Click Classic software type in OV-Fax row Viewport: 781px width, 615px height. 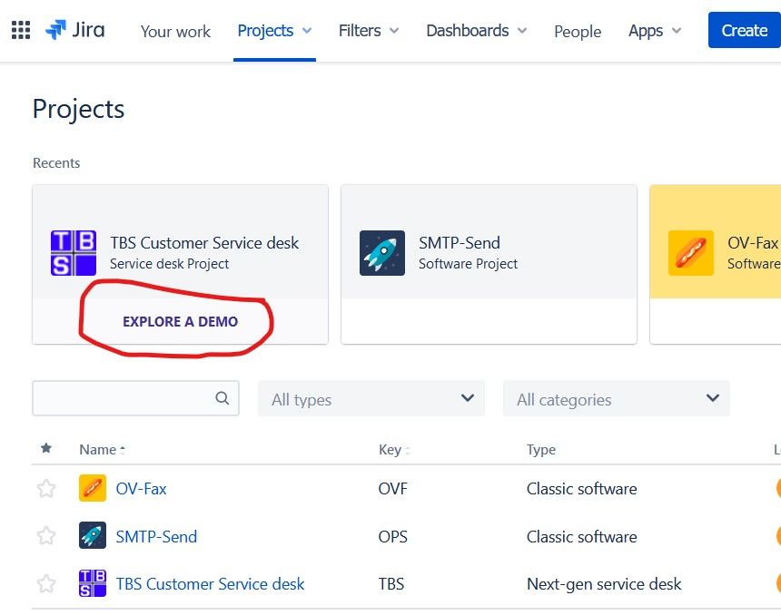582,489
